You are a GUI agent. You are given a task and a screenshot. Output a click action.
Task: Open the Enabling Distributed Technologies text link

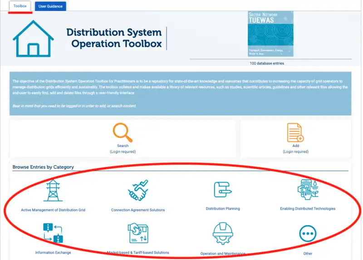[x=308, y=209]
